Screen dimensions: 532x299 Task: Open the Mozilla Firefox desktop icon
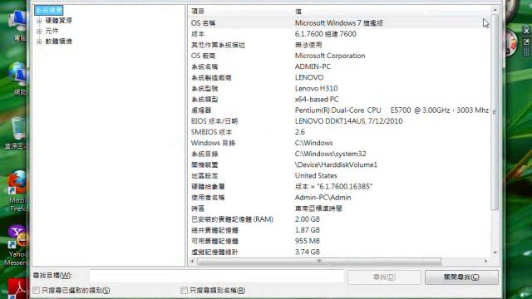coord(17,192)
